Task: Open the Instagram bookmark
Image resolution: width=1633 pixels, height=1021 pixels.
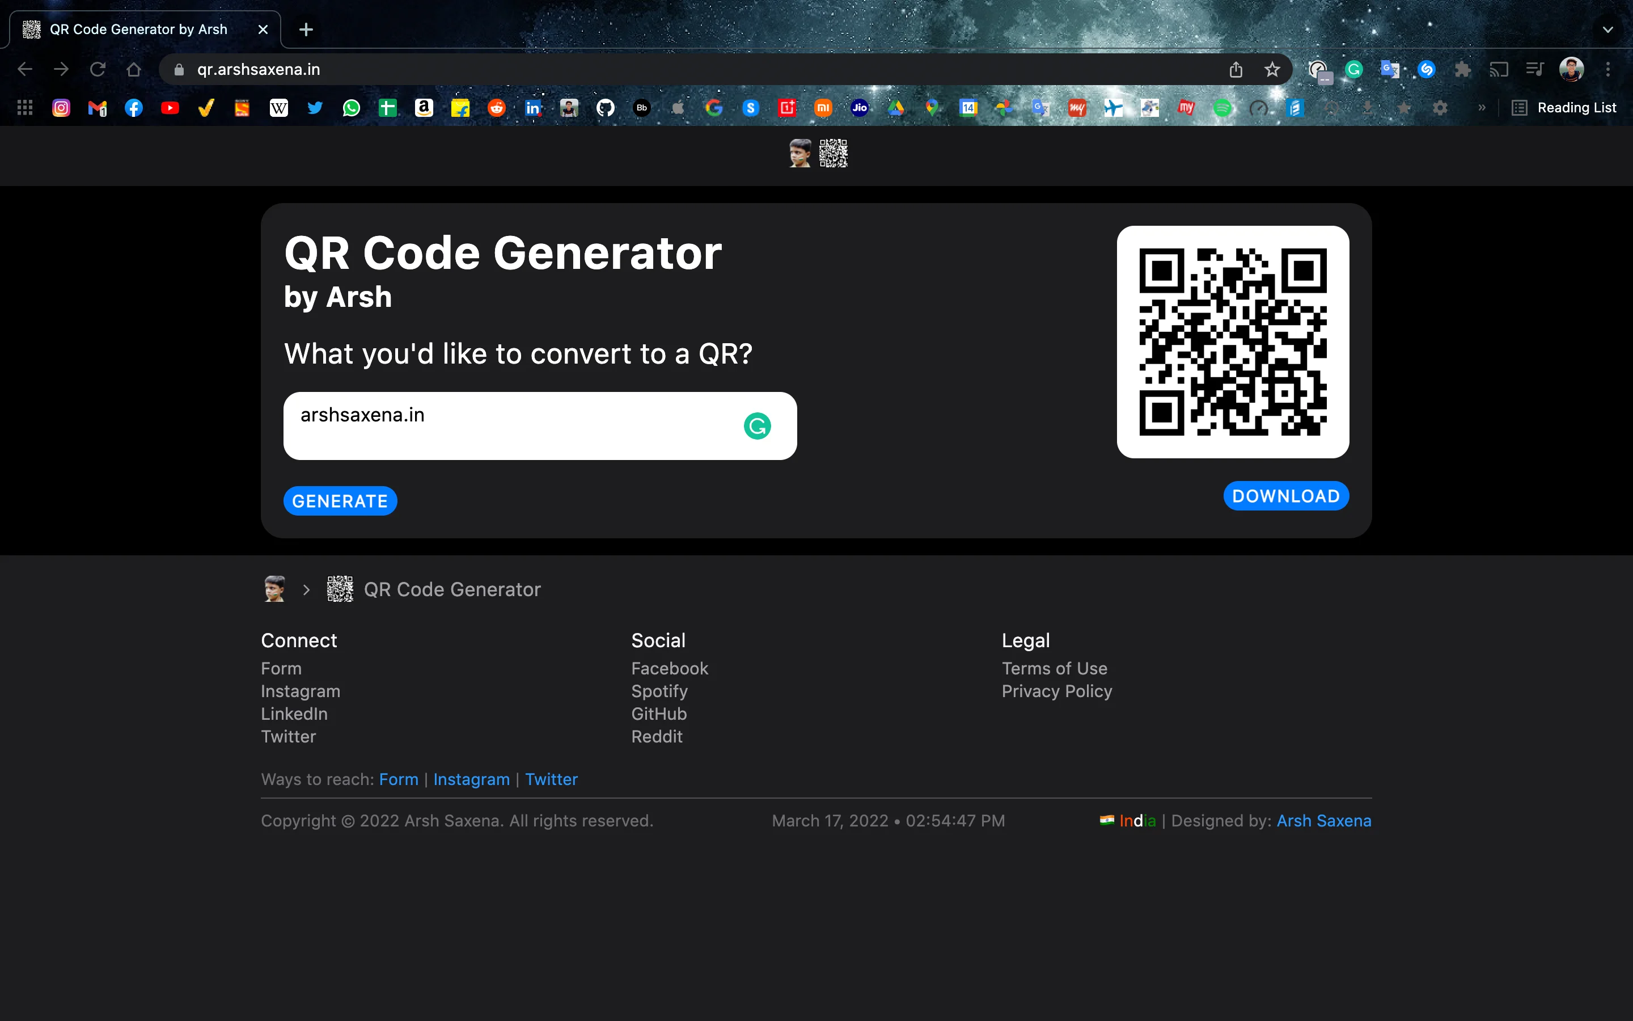Action: 61,108
